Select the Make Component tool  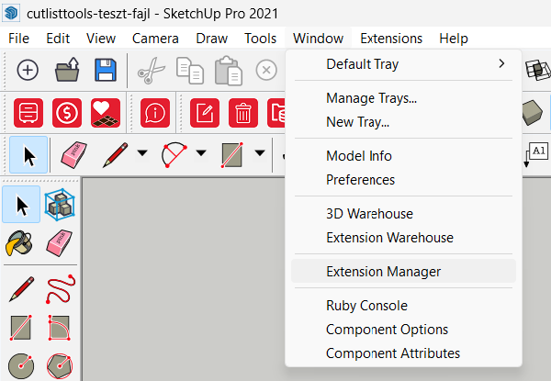[61, 205]
